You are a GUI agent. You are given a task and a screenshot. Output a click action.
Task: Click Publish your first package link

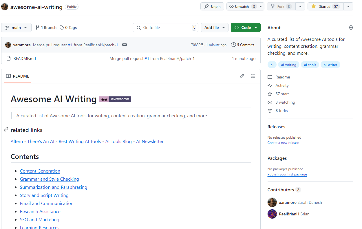(x=287, y=174)
